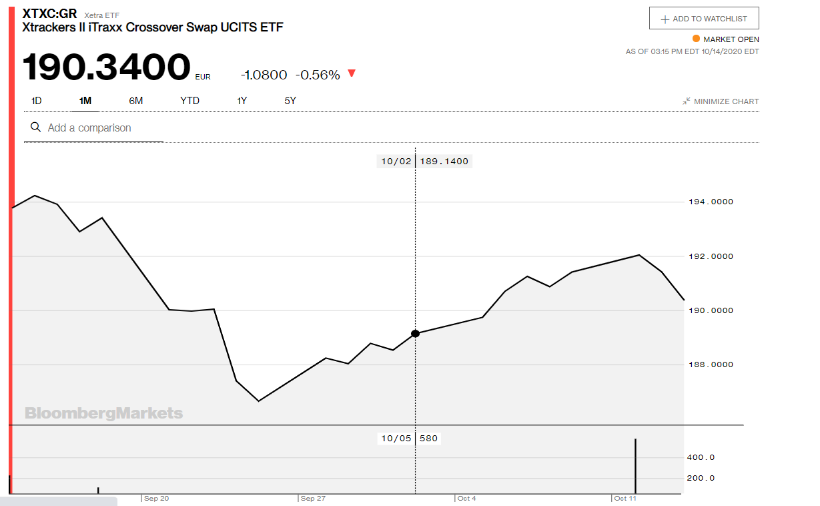Click the 10/05 volume tooltip label
Viewport: 820px width, 506px height.
pos(410,439)
